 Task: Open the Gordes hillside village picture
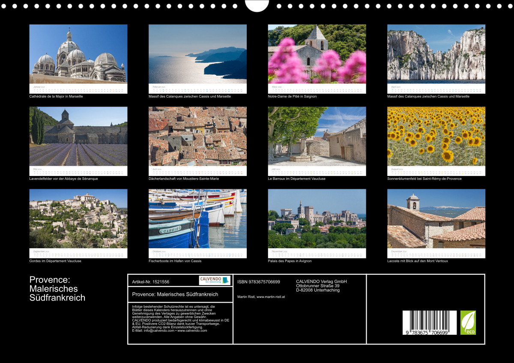78,218
